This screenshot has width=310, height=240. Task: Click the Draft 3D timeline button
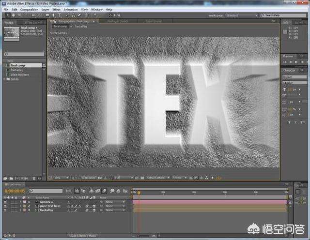tap(83, 191)
